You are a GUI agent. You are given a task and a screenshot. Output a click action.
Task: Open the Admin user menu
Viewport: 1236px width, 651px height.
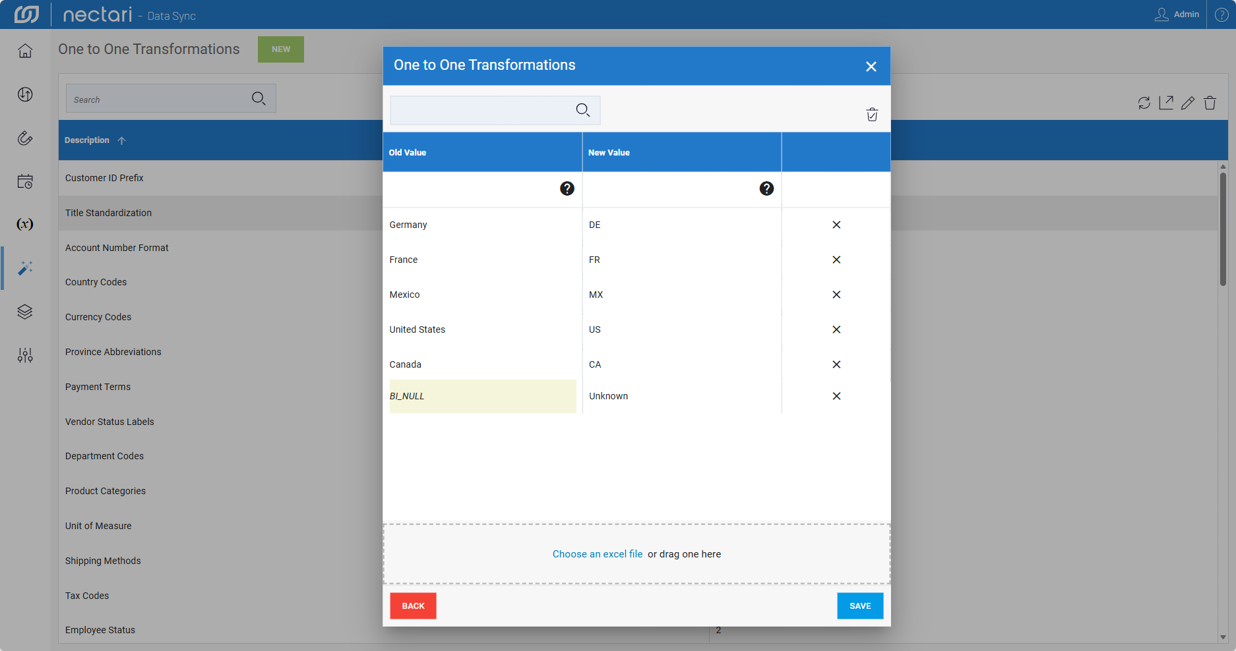[x=1177, y=14]
